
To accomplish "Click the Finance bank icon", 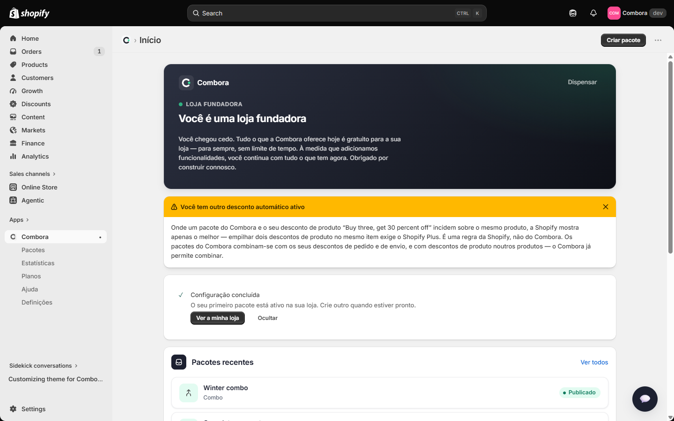I will point(13,143).
